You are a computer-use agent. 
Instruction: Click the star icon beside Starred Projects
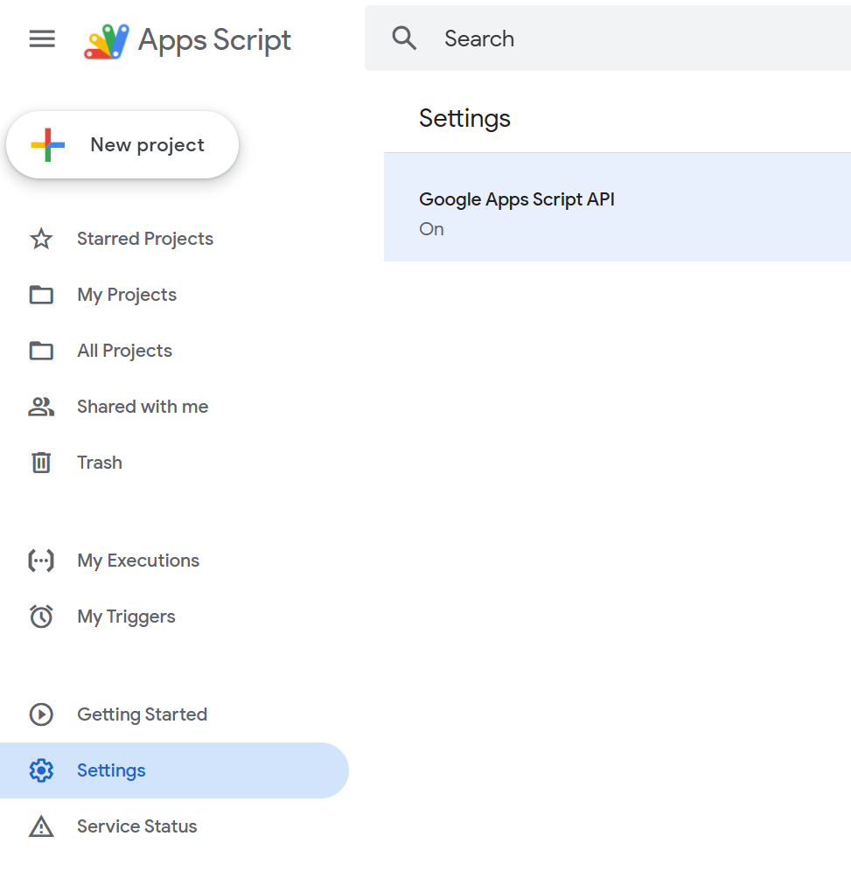tap(41, 239)
